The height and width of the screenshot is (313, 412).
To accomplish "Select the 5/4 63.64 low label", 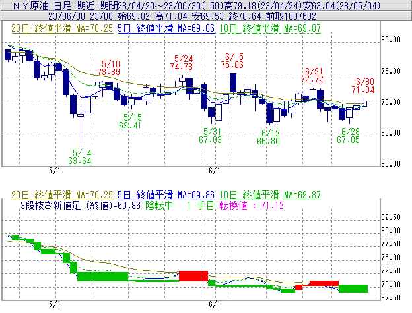I will coord(80,157).
